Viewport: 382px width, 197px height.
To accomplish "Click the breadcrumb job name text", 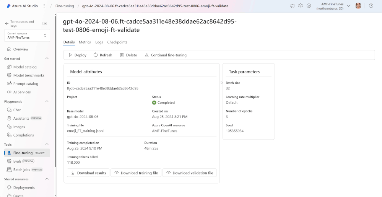I will [x=155, y=6].
